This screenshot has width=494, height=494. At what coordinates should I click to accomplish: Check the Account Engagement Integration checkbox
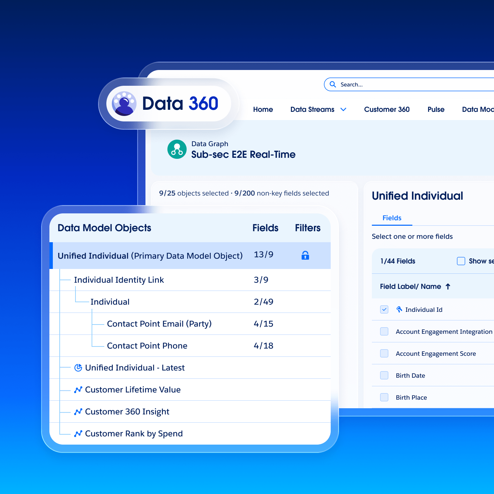tap(384, 331)
